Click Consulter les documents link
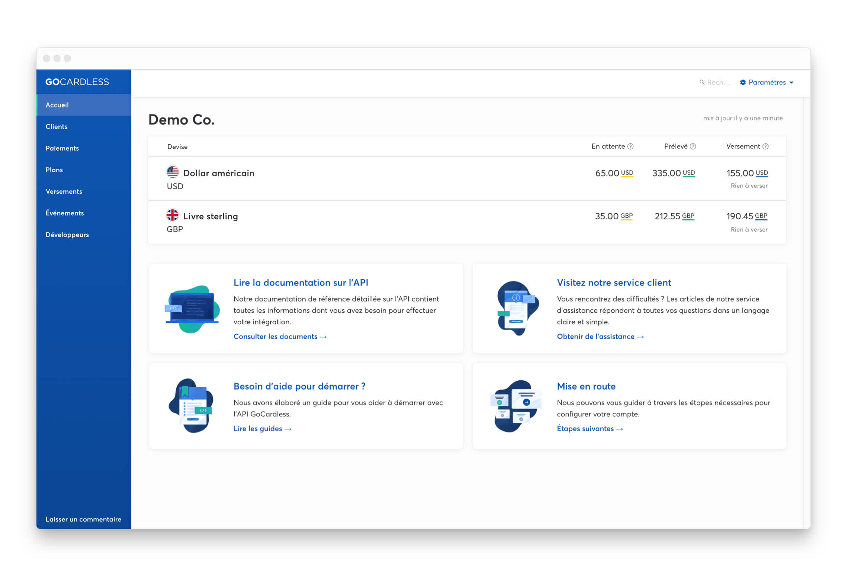 point(280,336)
